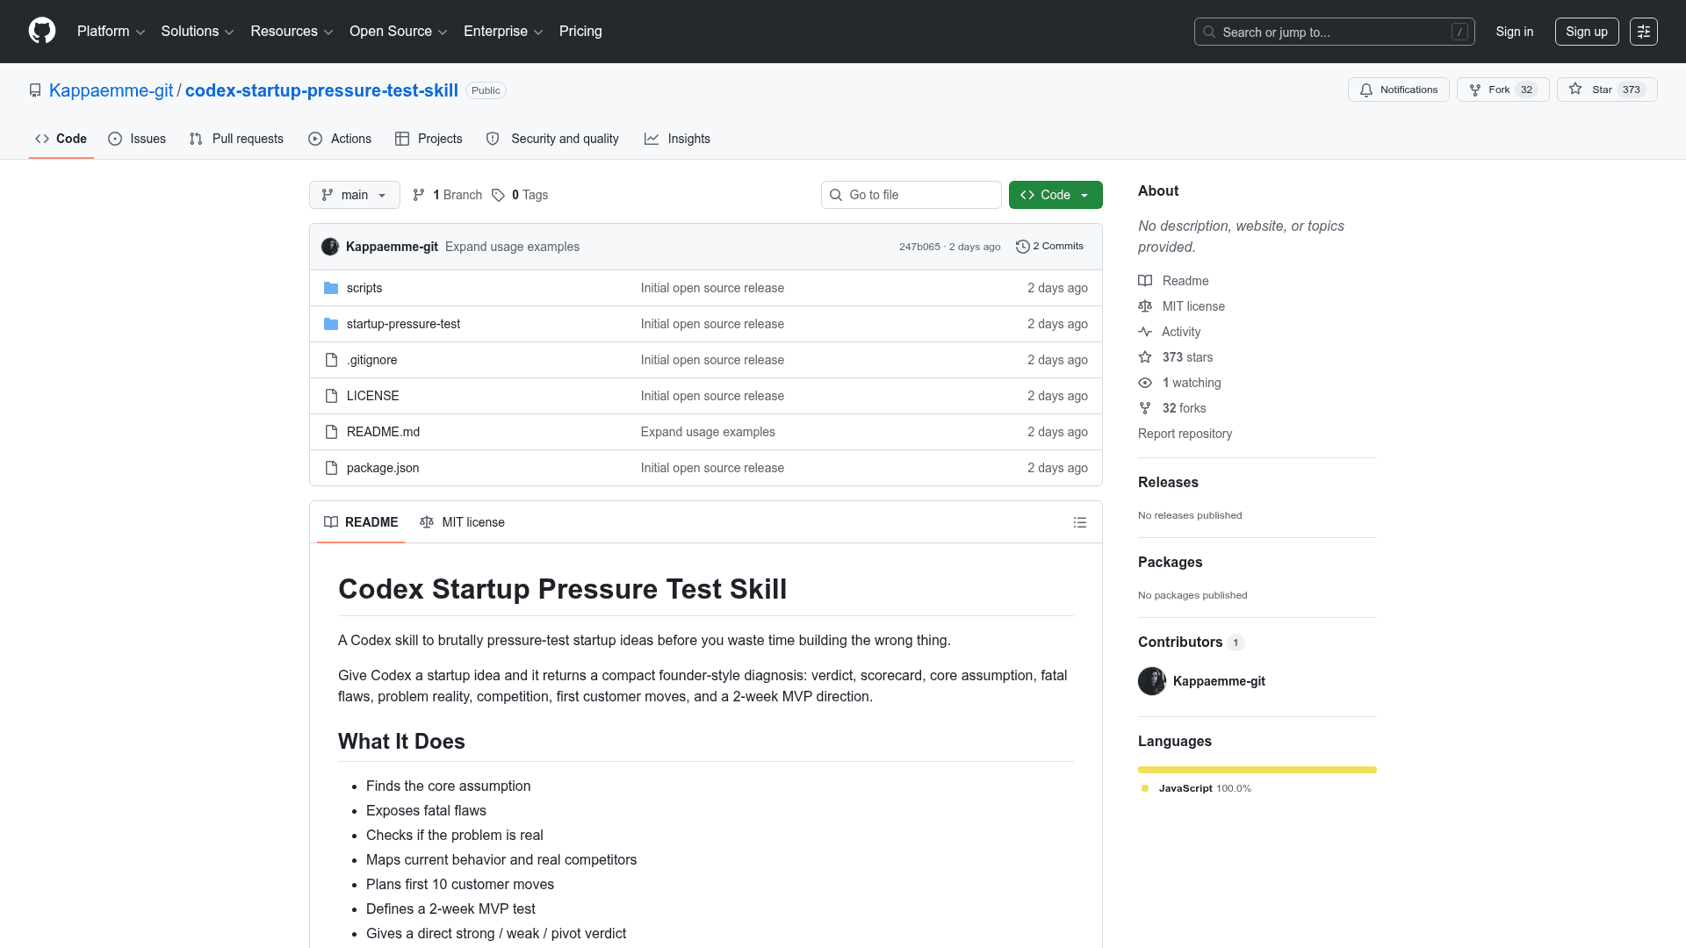Image resolution: width=1686 pixels, height=948 pixels.
Task: Expand the Resources menu
Action: pyautogui.click(x=292, y=31)
